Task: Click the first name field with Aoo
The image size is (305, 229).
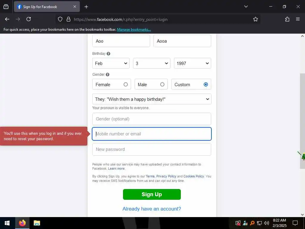Action: point(121,41)
